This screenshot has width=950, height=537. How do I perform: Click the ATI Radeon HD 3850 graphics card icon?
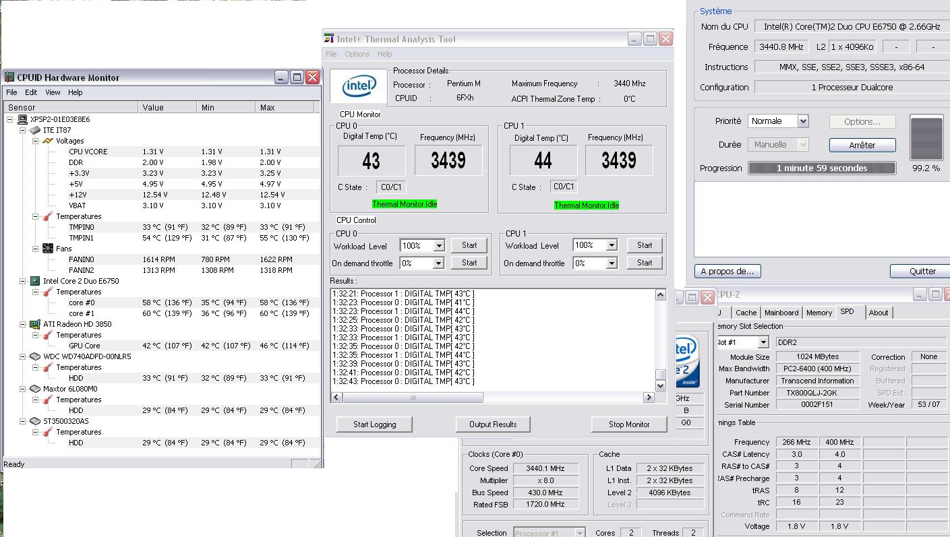tap(35, 324)
